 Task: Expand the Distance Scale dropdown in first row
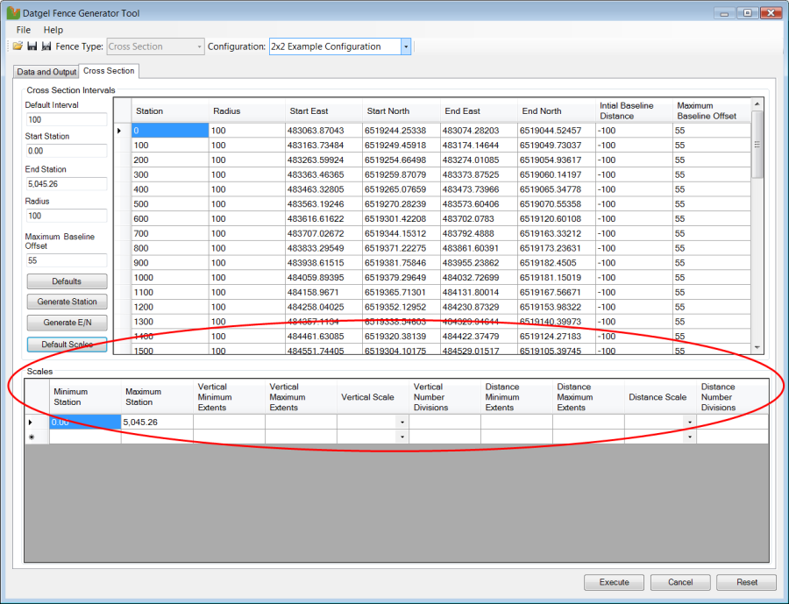pos(690,423)
